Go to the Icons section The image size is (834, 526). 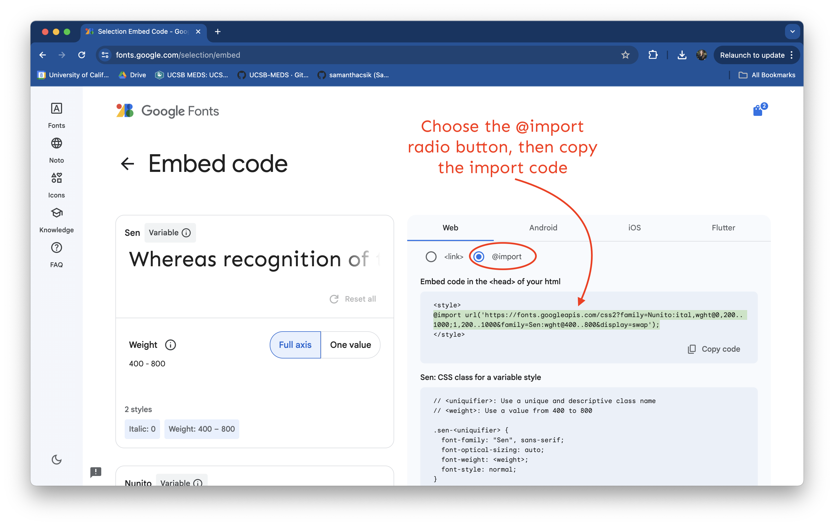click(x=56, y=185)
